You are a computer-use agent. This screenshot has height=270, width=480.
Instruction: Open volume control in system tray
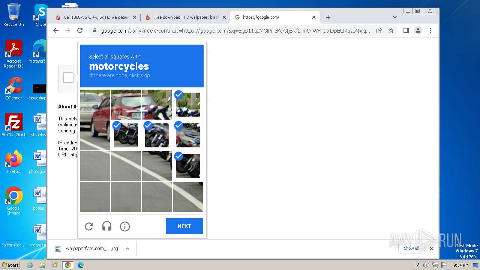point(426,265)
